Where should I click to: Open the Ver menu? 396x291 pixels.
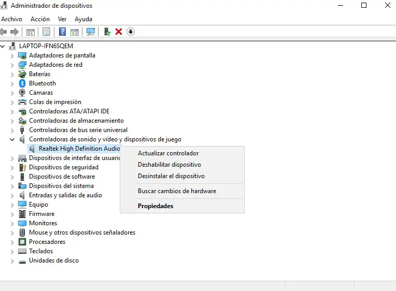pos(62,19)
